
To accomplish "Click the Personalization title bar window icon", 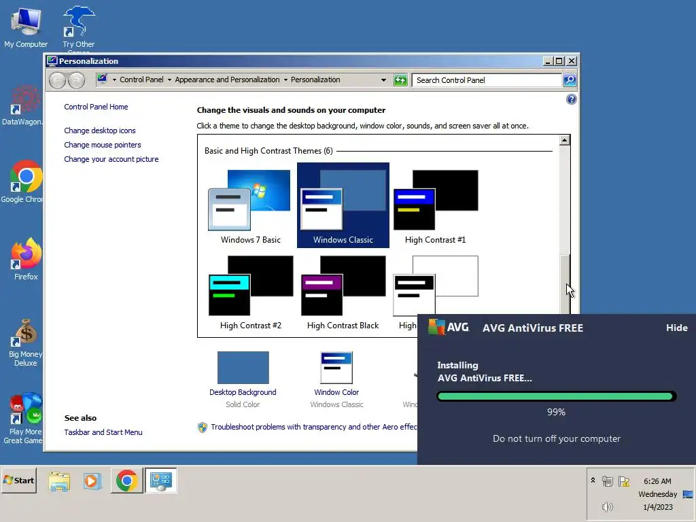I will pos(52,60).
